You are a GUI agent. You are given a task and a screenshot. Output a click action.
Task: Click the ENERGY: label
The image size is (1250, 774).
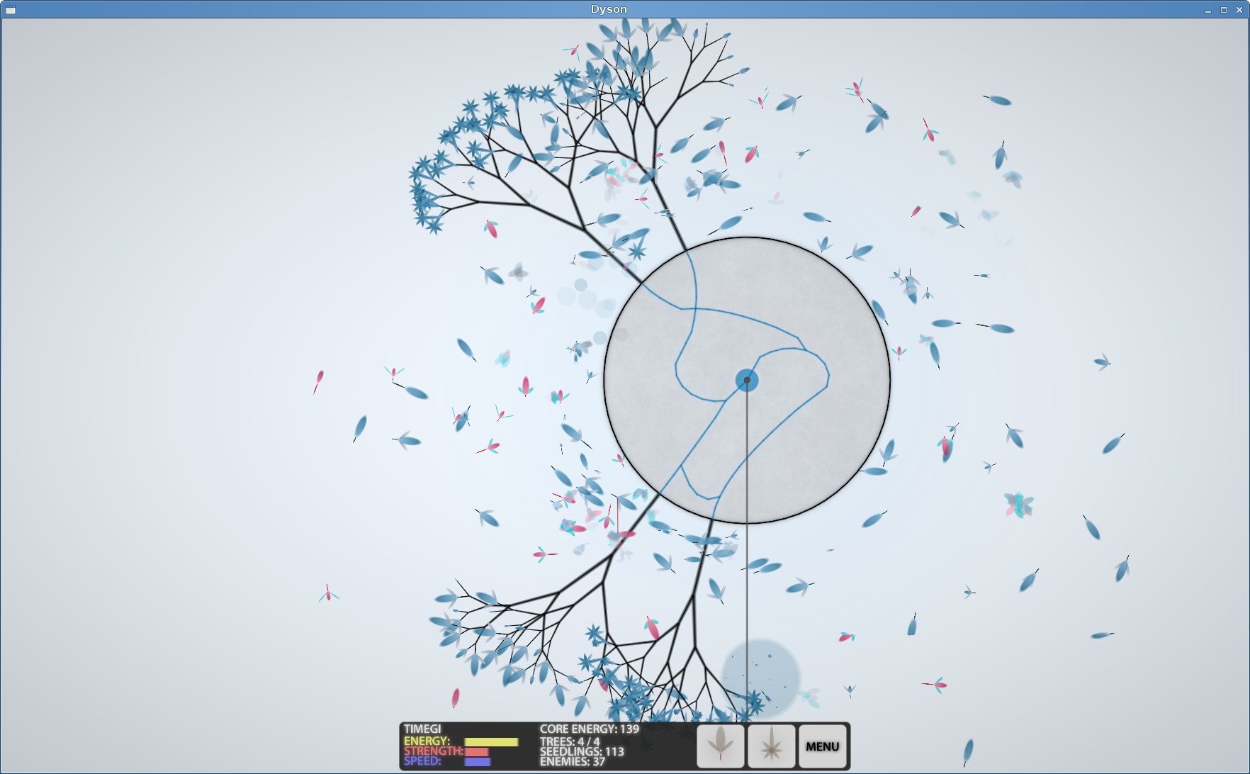(427, 741)
